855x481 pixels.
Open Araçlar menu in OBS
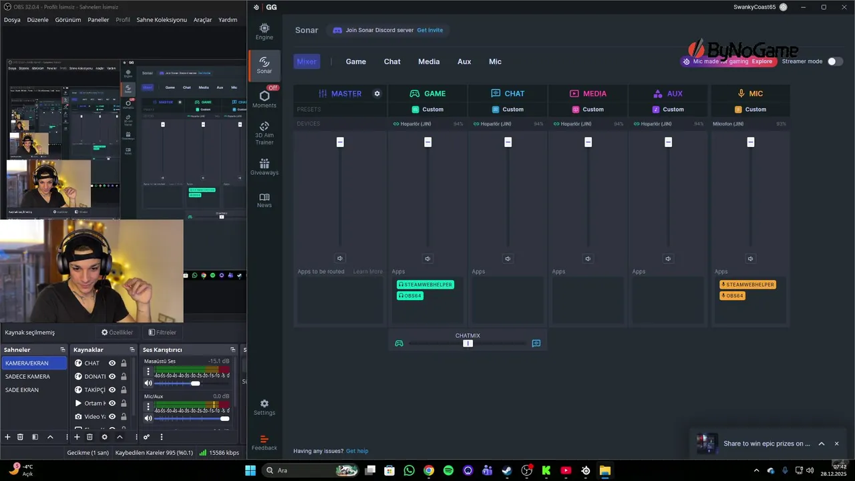[x=202, y=20]
